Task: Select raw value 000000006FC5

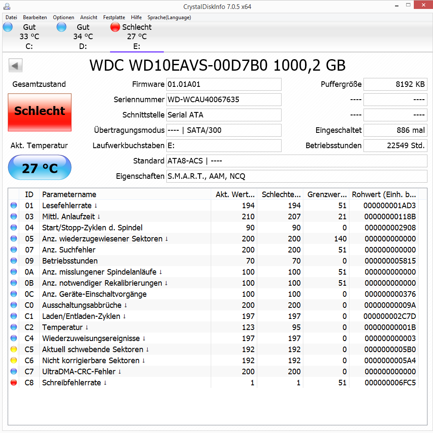Action: pyautogui.click(x=390, y=383)
